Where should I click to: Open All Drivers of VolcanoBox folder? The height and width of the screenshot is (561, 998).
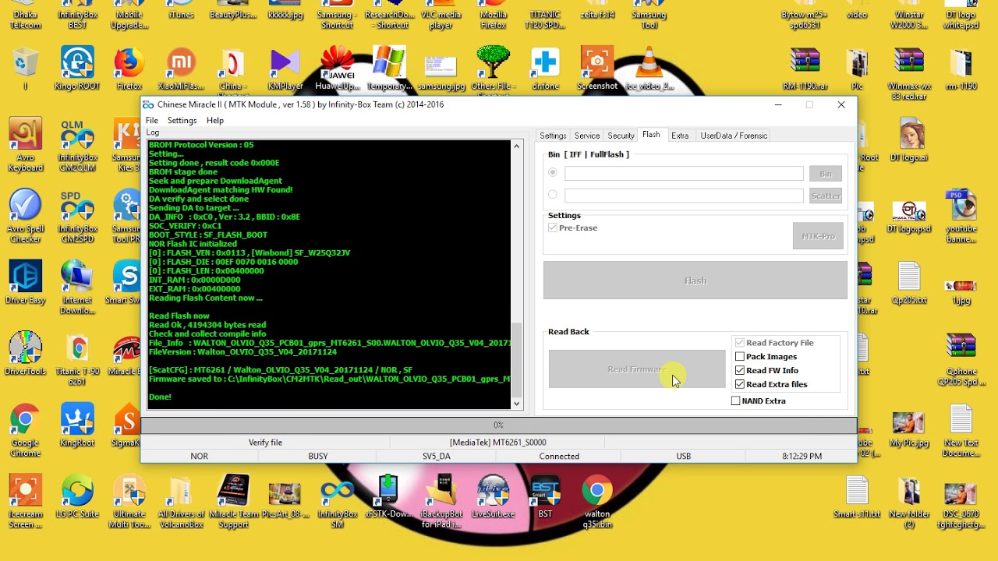point(181,502)
